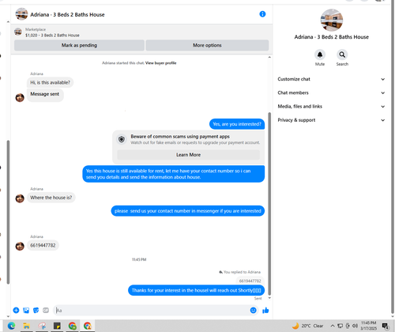Click the volume speaker tray icon
This screenshot has width=395, height=332.
(x=355, y=326)
